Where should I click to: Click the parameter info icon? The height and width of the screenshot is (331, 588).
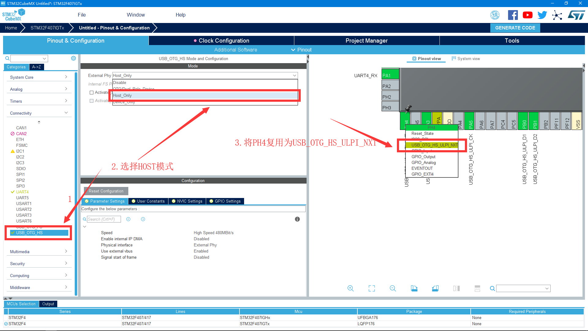(x=297, y=219)
